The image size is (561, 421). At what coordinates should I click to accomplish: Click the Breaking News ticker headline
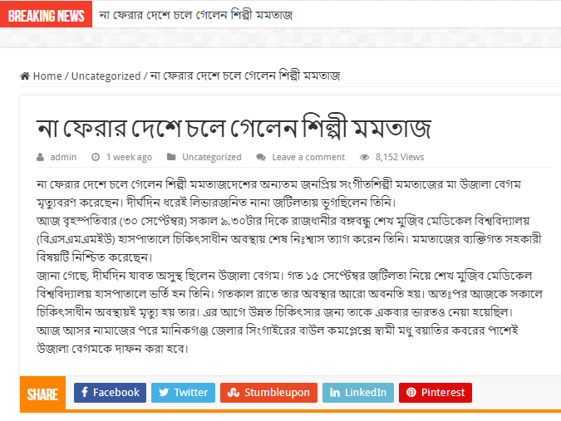pyautogui.click(x=196, y=15)
